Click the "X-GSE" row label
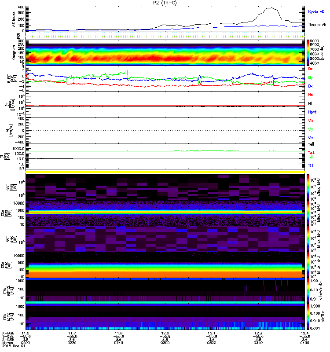This screenshot has height=352, width=330. pos(7,333)
